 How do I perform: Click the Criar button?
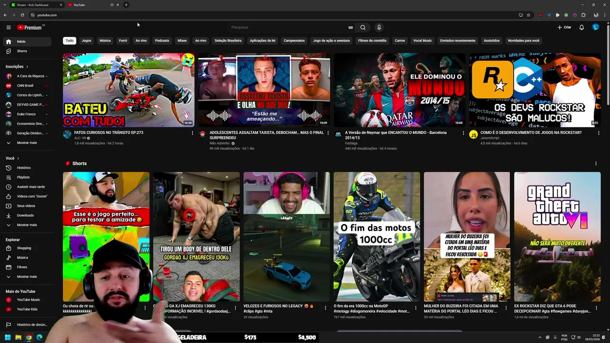tap(564, 28)
